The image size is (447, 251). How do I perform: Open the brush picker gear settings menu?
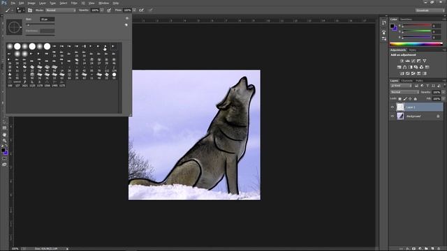click(x=127, y=18)
